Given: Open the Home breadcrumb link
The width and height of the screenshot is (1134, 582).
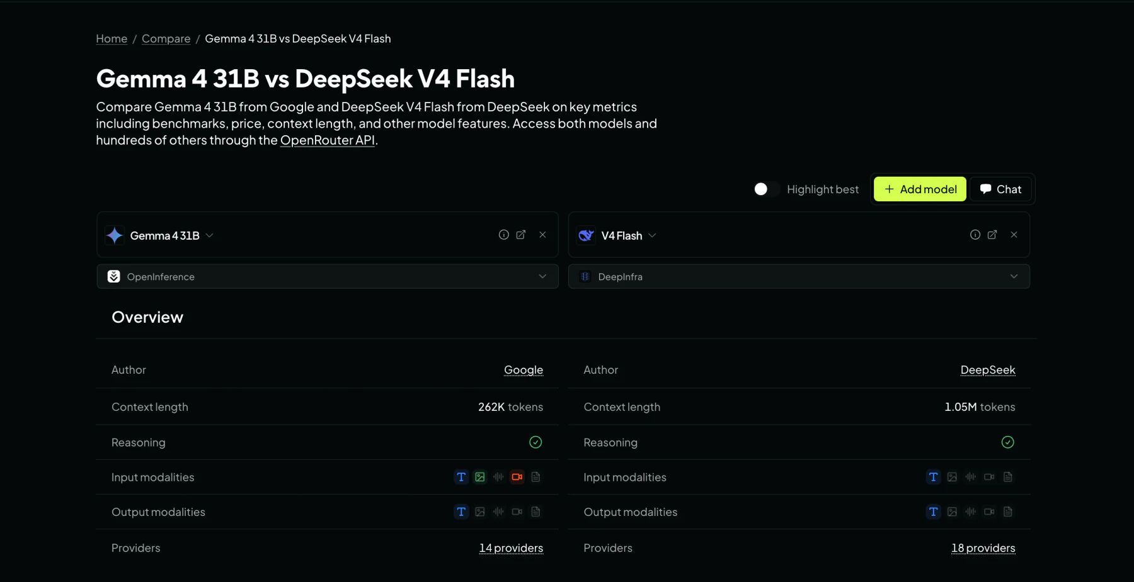Looking at the screenshot, I should tap(112, 39).
